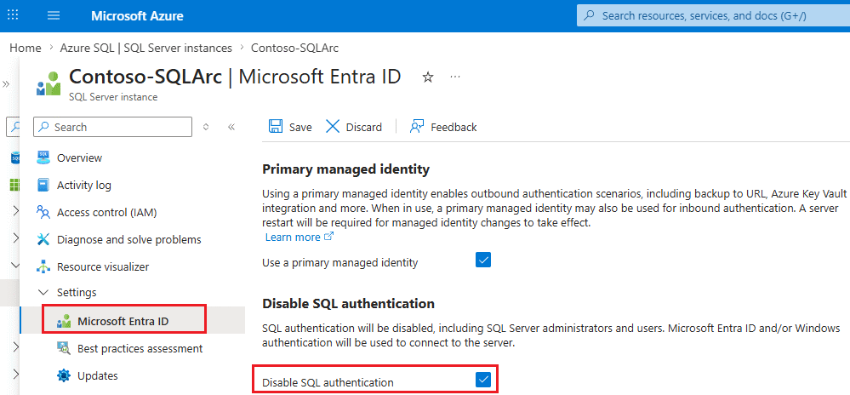This screenshot has width=850, height=395.
Task: Uncheck Use a primary managed identity
Action: point(483,260)
